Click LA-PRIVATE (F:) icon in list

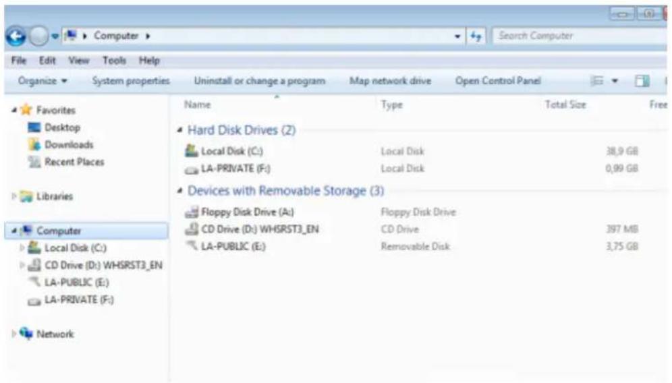192,170
